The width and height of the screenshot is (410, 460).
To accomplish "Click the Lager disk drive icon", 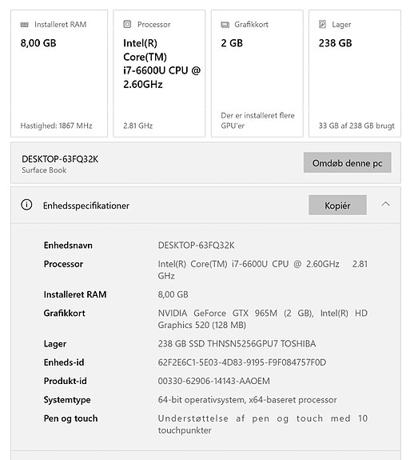I will point(322,24).
